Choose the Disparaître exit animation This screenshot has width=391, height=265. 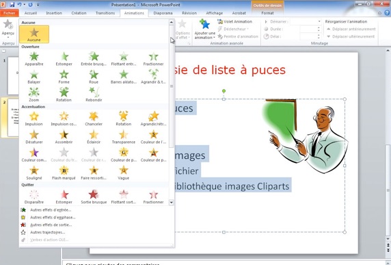coord(34,197)
